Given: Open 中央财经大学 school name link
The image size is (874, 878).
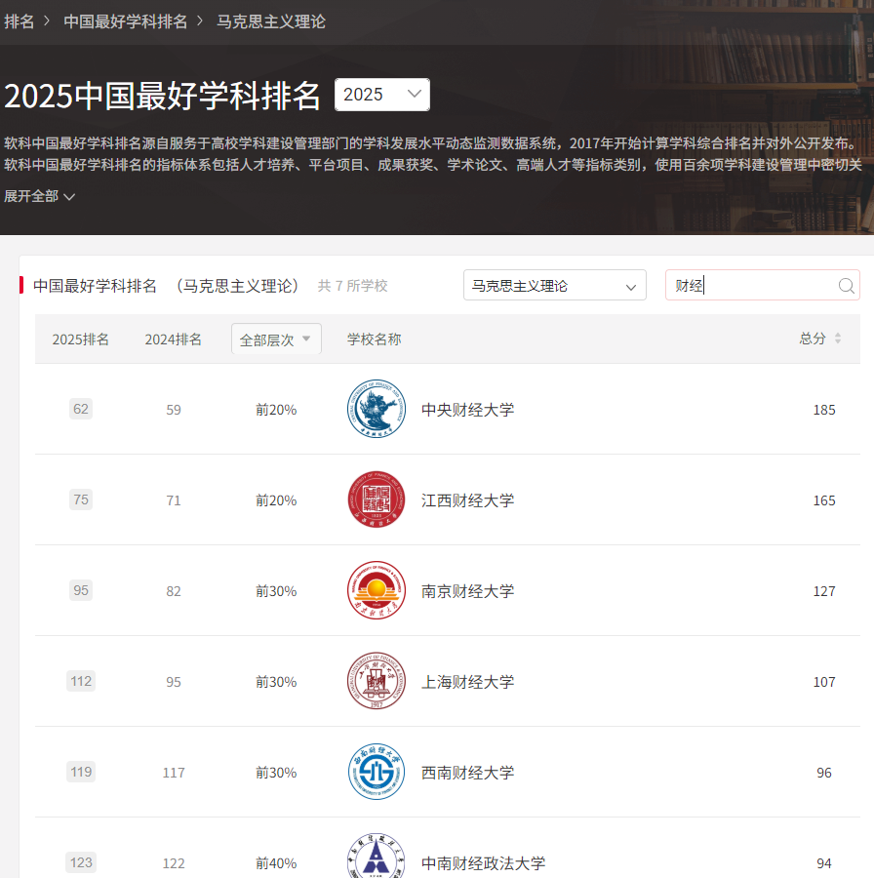Looking at the screenshot, I should tap(467, 410).
